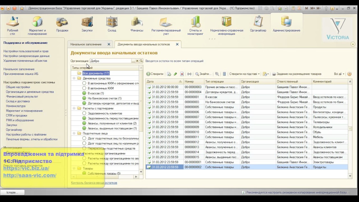The width and height of the screenshot is (359, 202).
Task: Open Удаление помеченных объектов link
Action: click(25, 61)
